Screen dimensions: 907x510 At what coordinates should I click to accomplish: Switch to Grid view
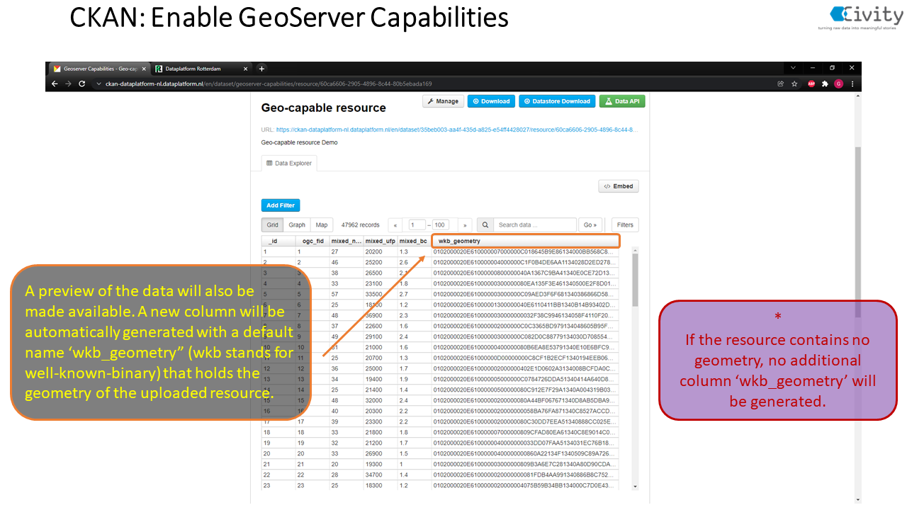point(272,225)
